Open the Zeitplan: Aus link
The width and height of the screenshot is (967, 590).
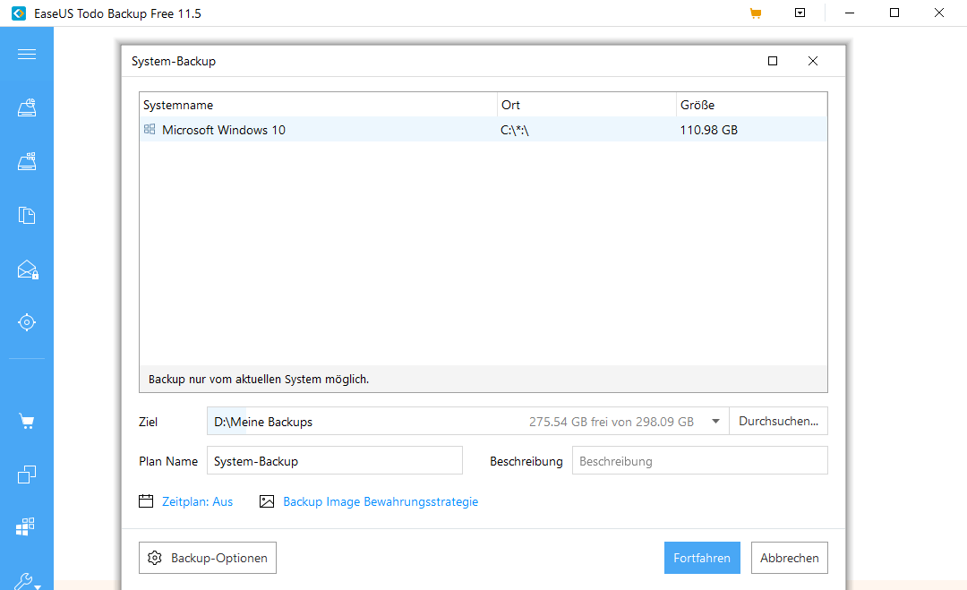197,502
